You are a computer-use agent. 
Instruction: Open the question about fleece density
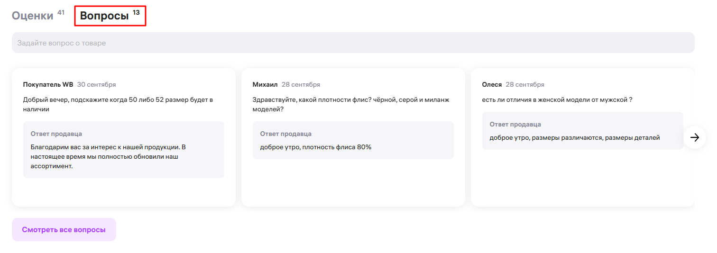tap(350, 104)
